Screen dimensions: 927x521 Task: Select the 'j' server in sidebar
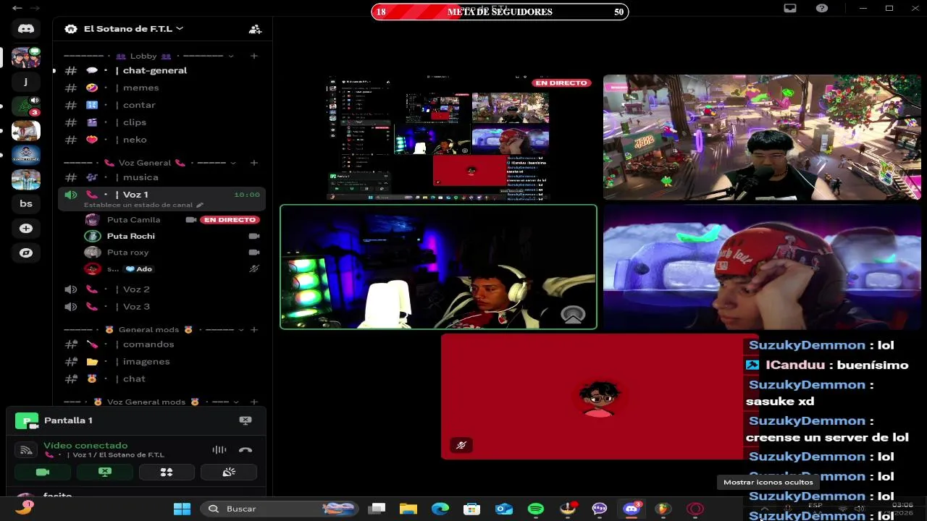[x=26, y=81]
